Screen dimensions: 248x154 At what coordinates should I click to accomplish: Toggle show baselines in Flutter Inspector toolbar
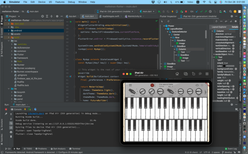(x=226, y=21)
